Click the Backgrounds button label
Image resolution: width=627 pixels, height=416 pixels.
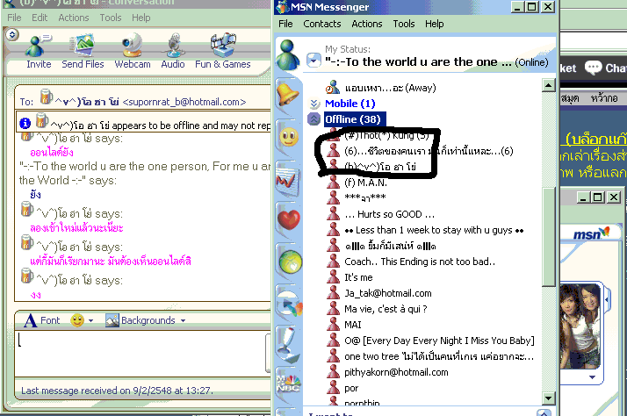pyautogui.click(x=148, y=320)
